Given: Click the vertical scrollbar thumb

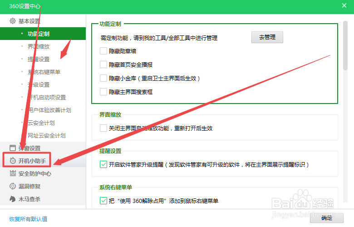Looking at the screenshot, I should (x=345, y=45).
